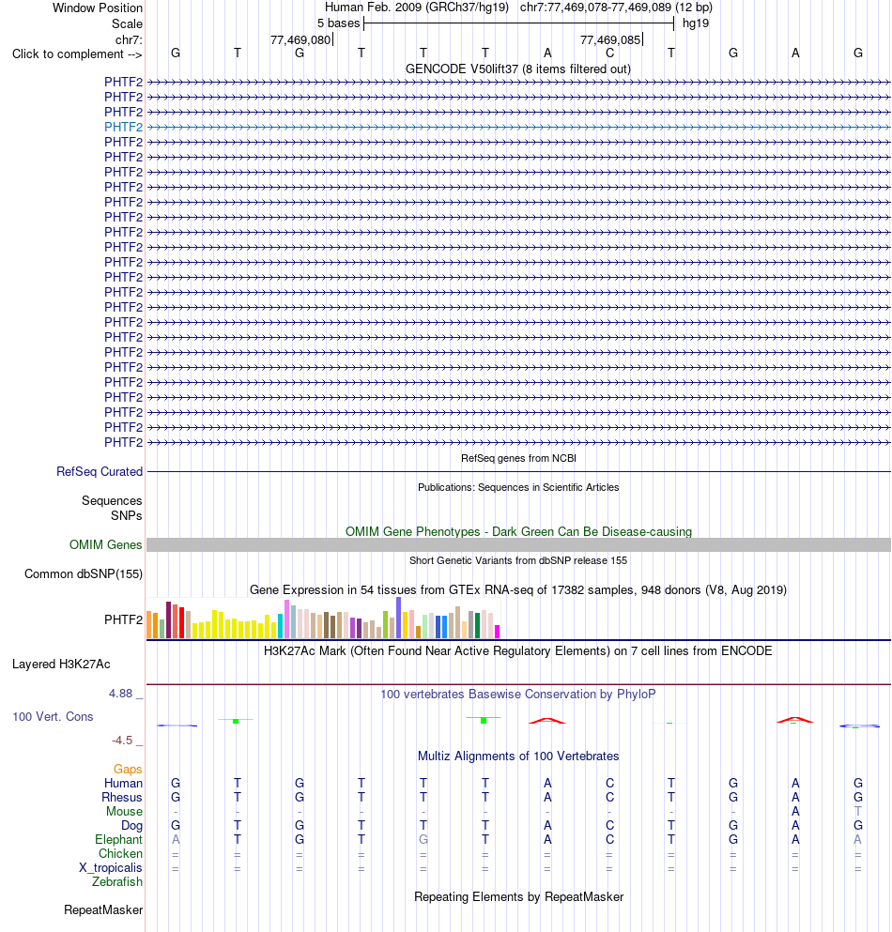Click the Chicken species label
Screen dimensions: 892x932
(121, 853)
